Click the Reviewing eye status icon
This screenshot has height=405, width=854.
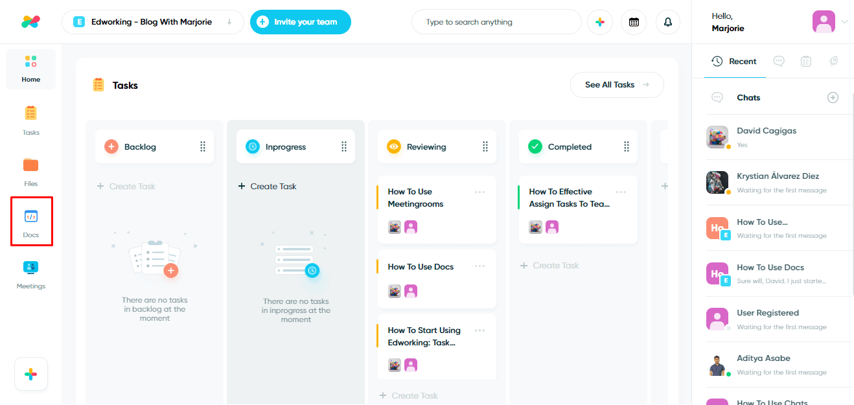pos(394,147)
